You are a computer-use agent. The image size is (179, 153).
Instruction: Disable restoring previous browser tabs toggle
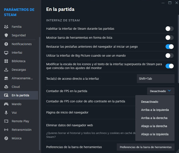click(169, 47)
